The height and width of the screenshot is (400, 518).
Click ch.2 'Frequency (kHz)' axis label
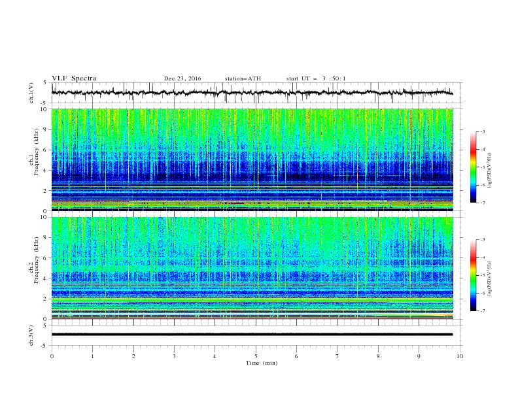coord(37,260)
